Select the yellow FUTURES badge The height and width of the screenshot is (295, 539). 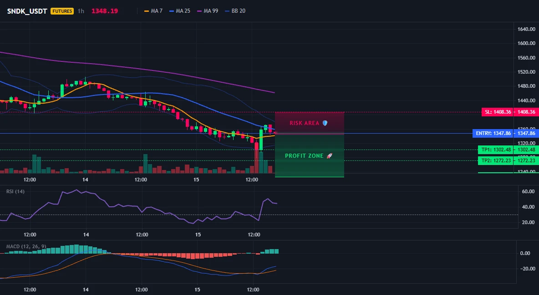[62, 11]
